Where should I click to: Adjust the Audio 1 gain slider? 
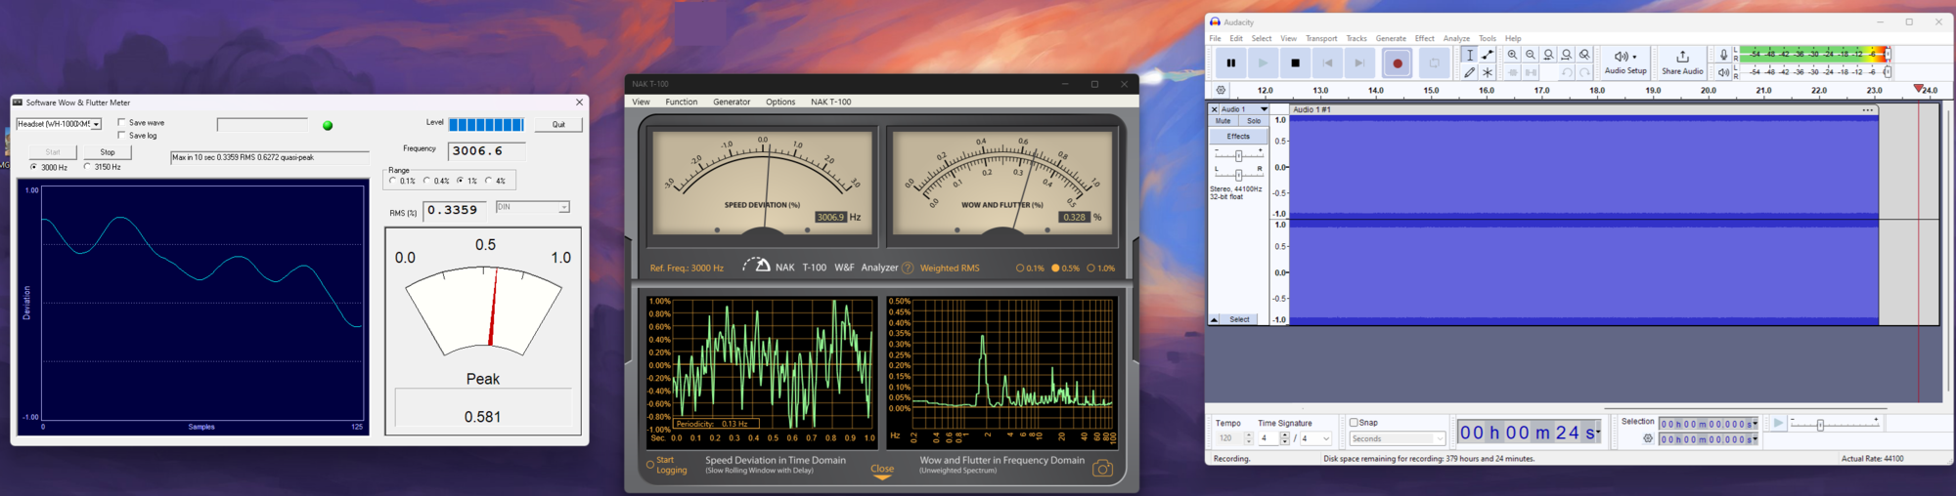1238,156
